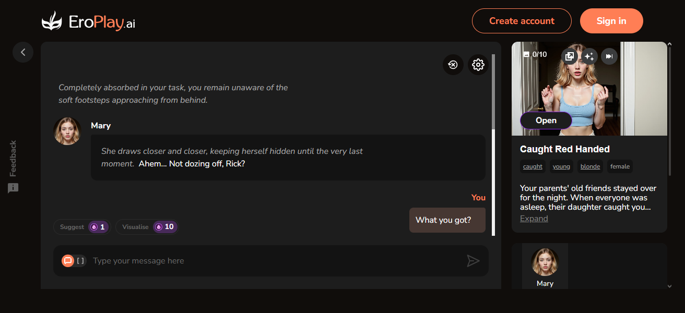Viewport: 685px width, 313px height.
Task: Open the vertical Feedback tab
Action: click(13, 159)
